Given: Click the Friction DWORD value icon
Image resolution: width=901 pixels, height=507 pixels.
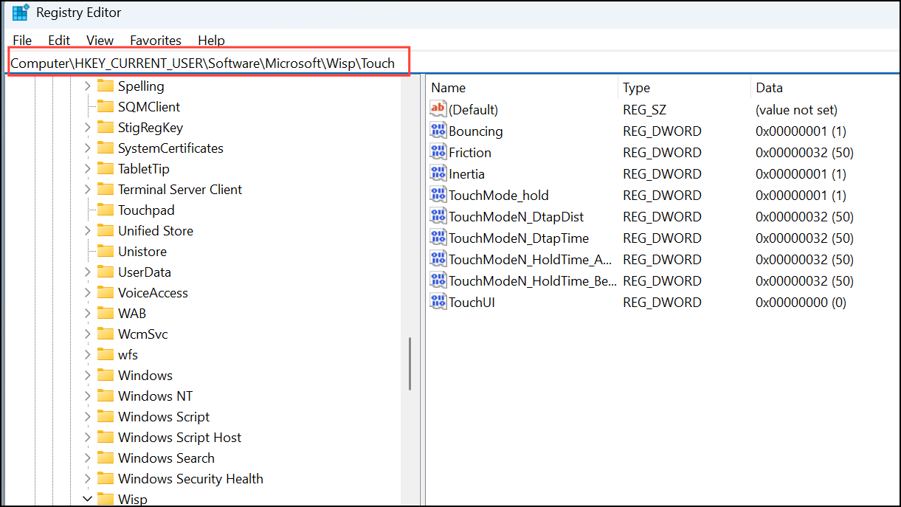Looking at the screenshot, I should click(438, 153).
